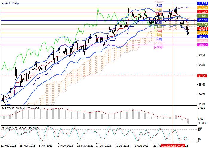The image size is (209, 149).
Task: Select the 118.75 price level label
Action: pos(202,4)
